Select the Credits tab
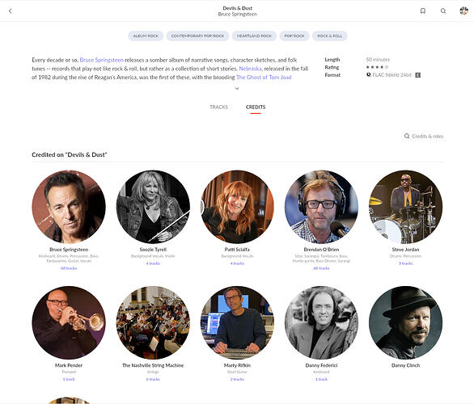 point(256,107)
